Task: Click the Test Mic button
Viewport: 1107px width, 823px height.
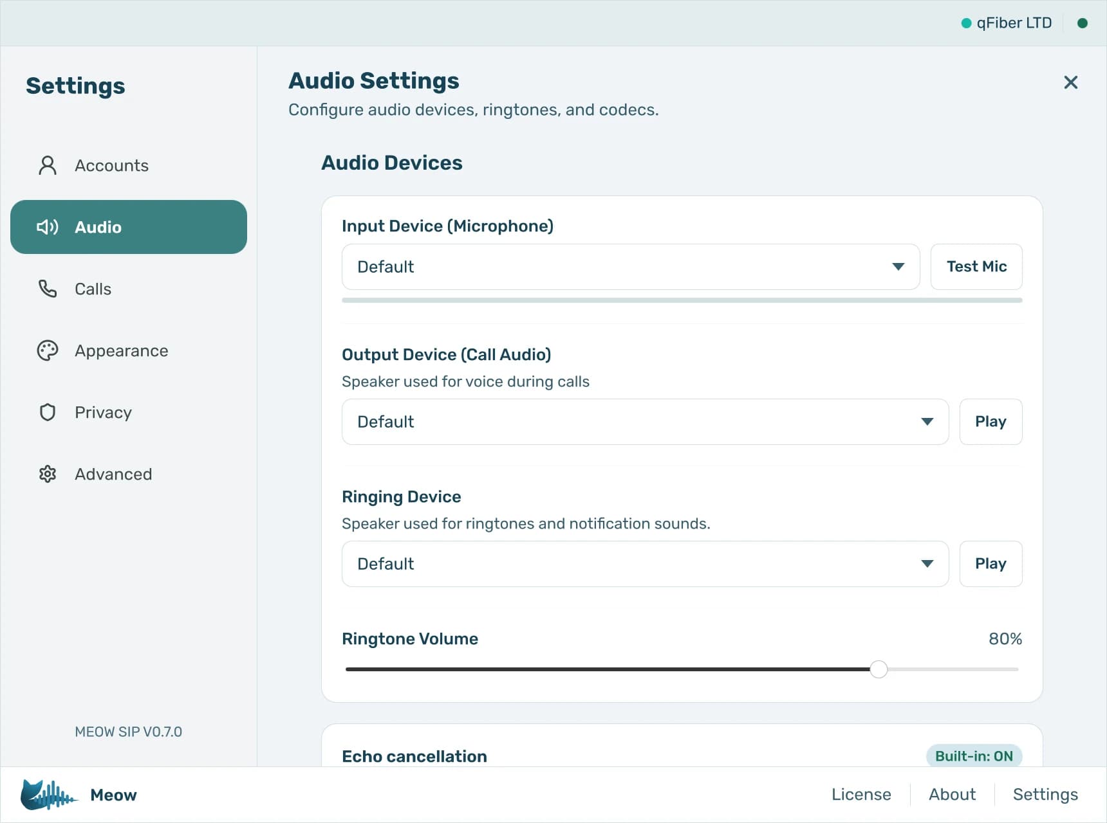Action: (x=976, y=267)
